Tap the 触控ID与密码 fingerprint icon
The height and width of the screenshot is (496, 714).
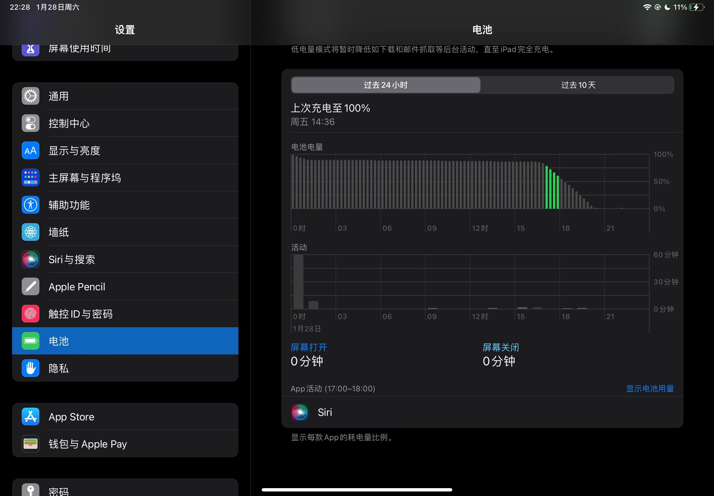click(31, 314)
